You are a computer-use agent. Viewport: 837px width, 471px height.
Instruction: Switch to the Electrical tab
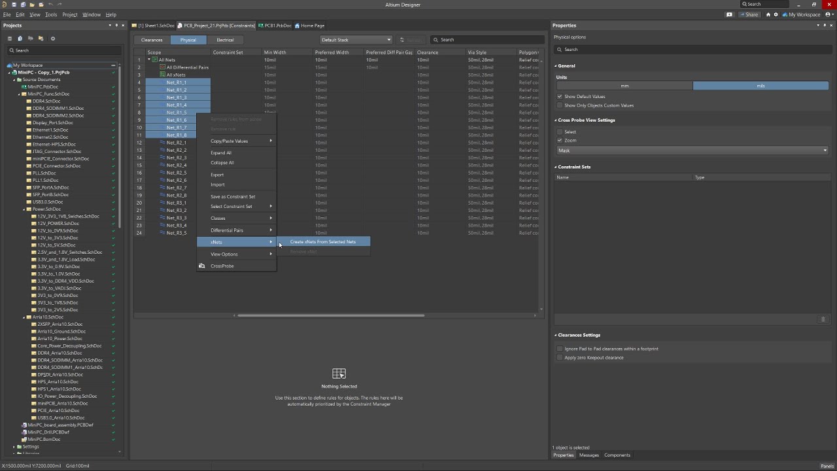tap(225, 40)
